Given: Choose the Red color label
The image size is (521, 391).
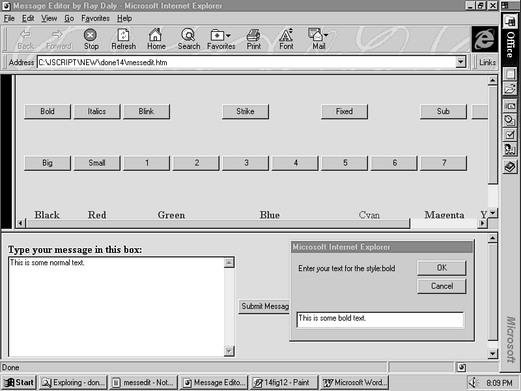Looking at the screenshot, I should coord(96,215).
